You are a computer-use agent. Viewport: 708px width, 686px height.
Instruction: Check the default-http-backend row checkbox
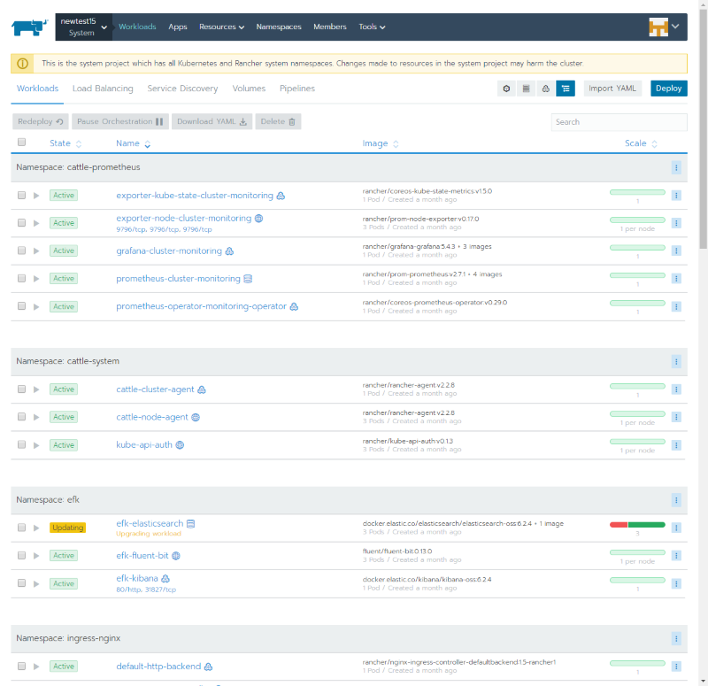click(21, 667)
